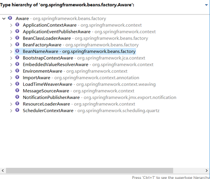Select ResourceLoaderAware in the hierarchy
The height and width of the screenshot is (179, 210).
coord(79,104)
